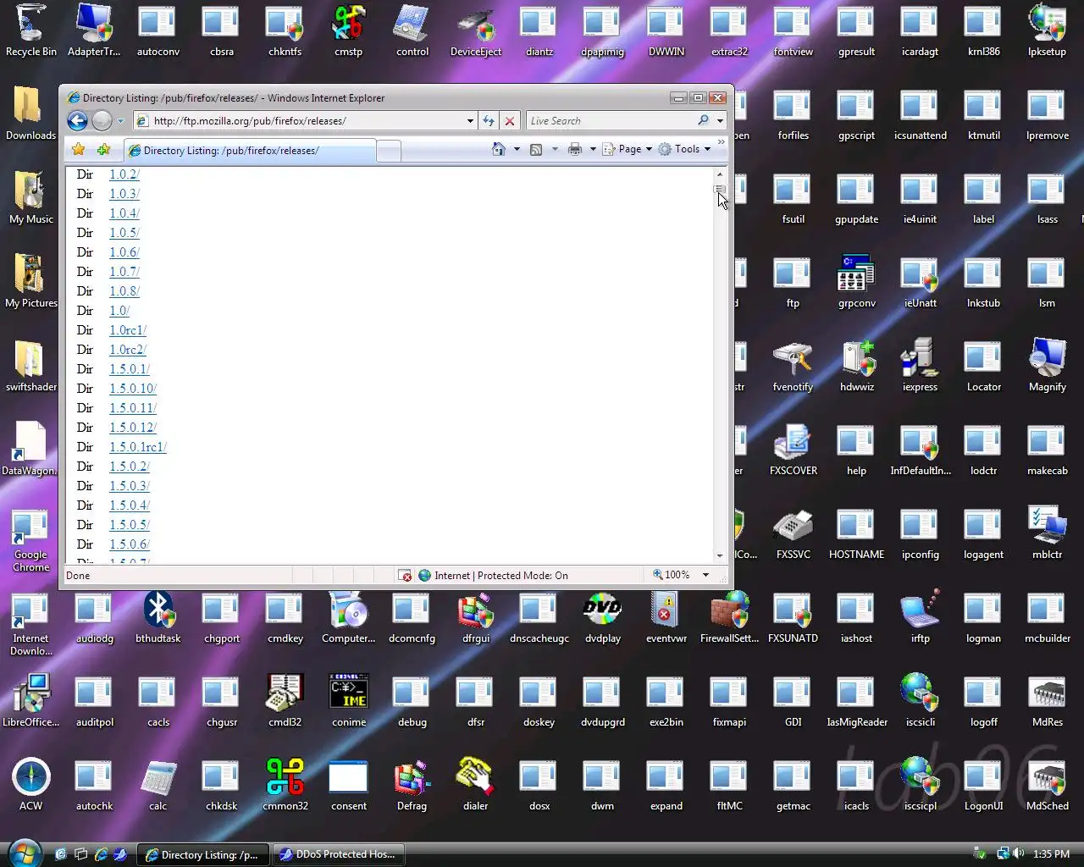This screenshot has width=1084, height=867.
Task: Open the search provider dropdown arrow
Action: 720,121
